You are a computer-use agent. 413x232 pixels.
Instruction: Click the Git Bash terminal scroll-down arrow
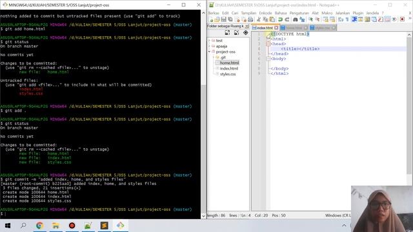[x=203, y=216]
